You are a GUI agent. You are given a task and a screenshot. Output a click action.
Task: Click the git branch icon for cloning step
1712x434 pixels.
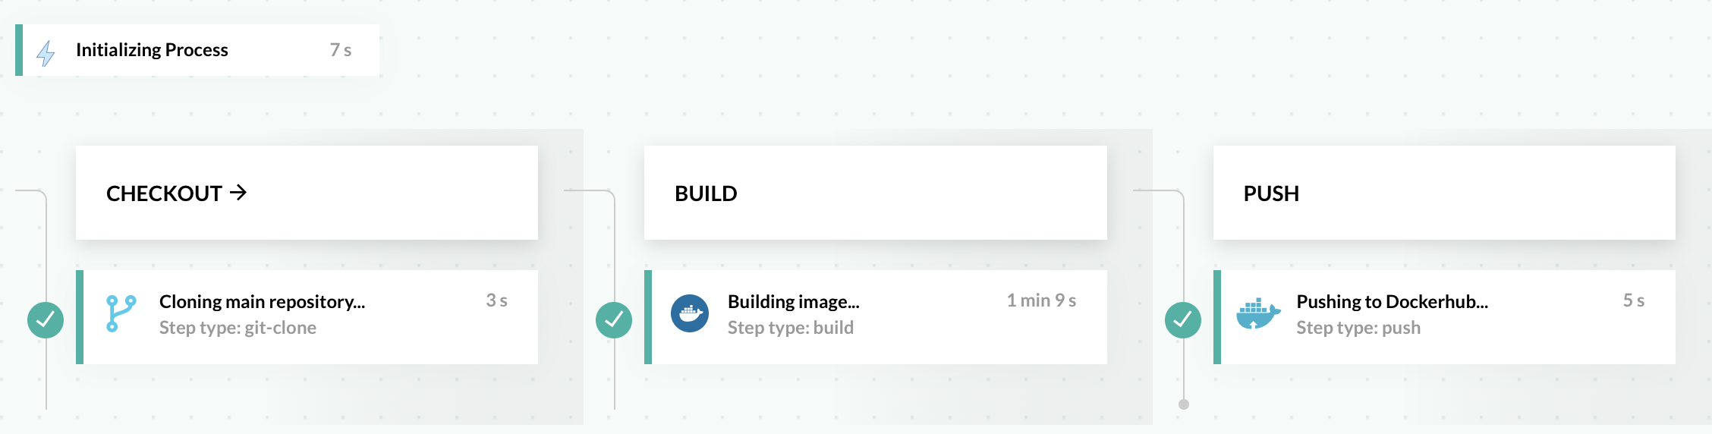pyautogui.click(x=121, y=313)
